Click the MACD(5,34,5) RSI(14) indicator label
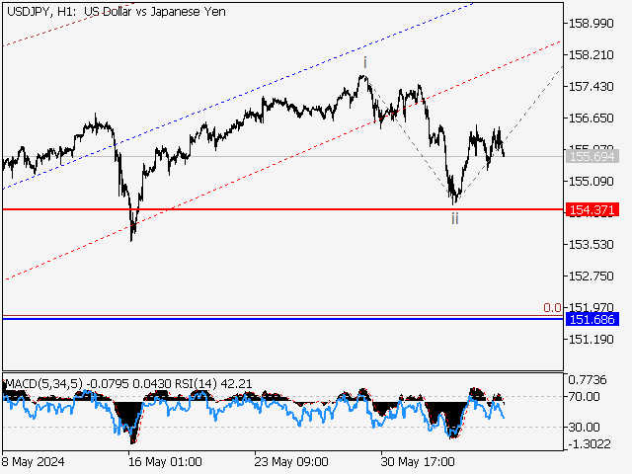Viewport: 632px width, 474px height. coord(128,384)
